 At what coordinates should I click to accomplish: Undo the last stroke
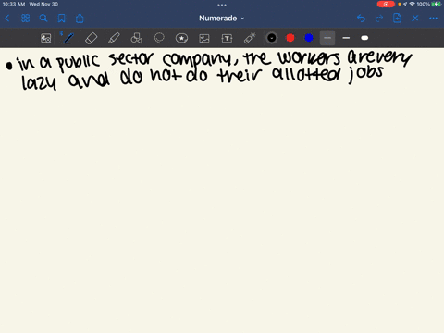[x=361, y=18]
